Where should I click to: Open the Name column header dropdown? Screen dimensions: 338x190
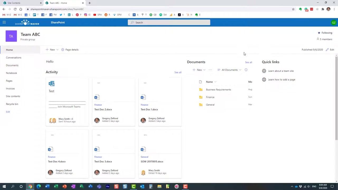(x=211, y=82)
